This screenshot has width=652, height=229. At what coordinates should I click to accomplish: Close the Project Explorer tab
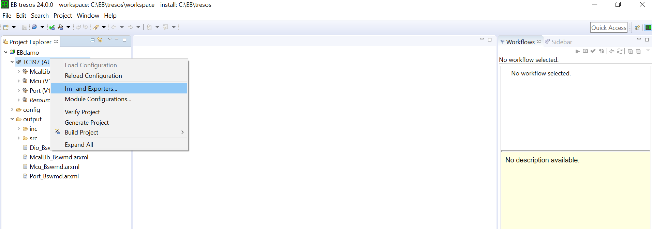pyautogui.click(x=56, y=41)
